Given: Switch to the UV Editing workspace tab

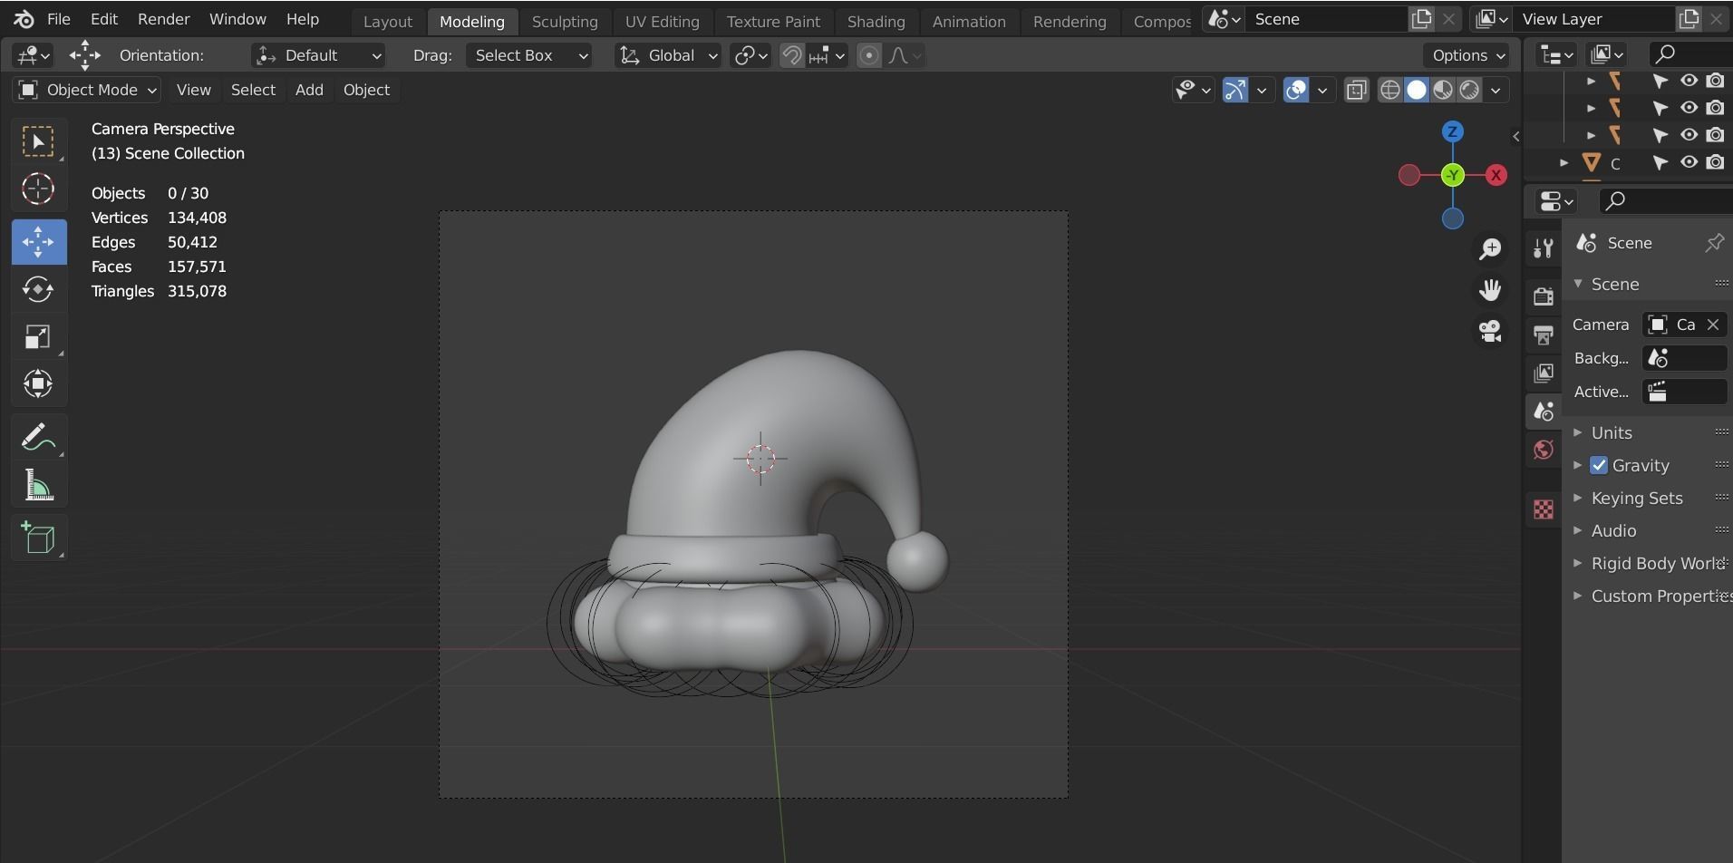Looking at the screenshot, I should coord(663,21).
